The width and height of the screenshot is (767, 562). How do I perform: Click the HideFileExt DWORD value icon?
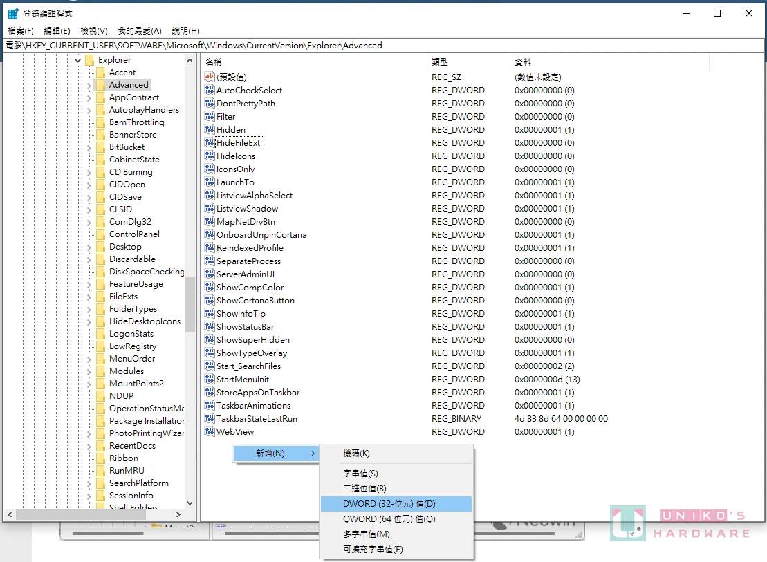pos(210,143)
